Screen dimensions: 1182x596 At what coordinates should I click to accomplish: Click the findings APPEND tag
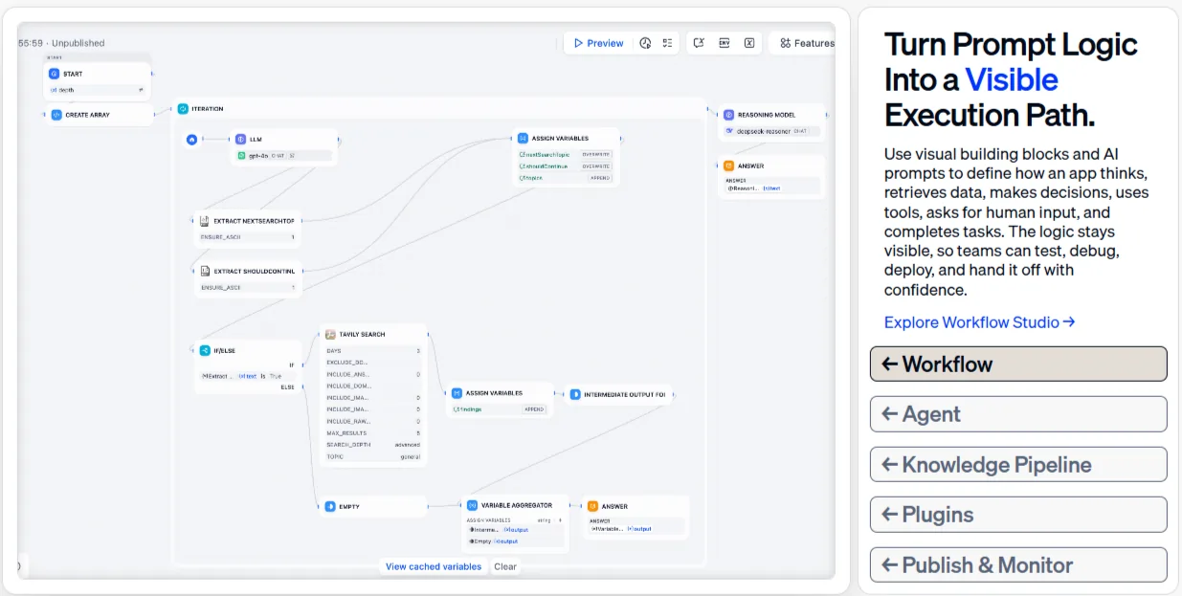(x=533, y=409)
